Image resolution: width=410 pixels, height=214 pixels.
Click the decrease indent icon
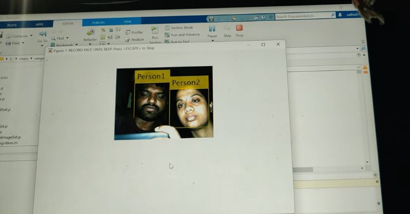(110, 37)
